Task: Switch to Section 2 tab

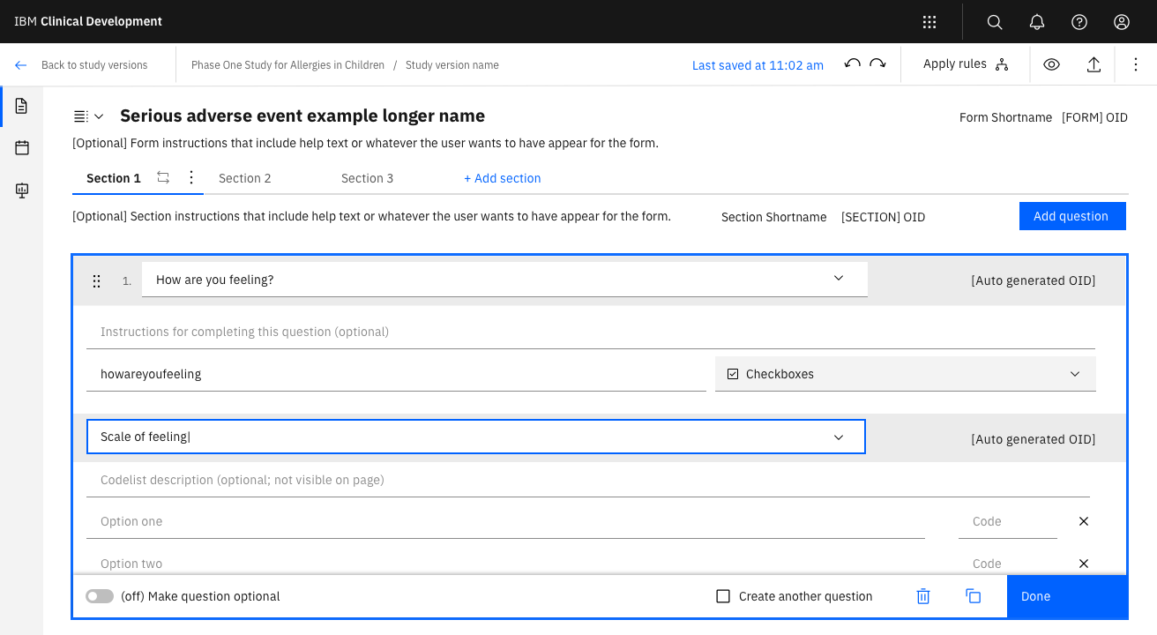Action: click(x=245, y=178)
